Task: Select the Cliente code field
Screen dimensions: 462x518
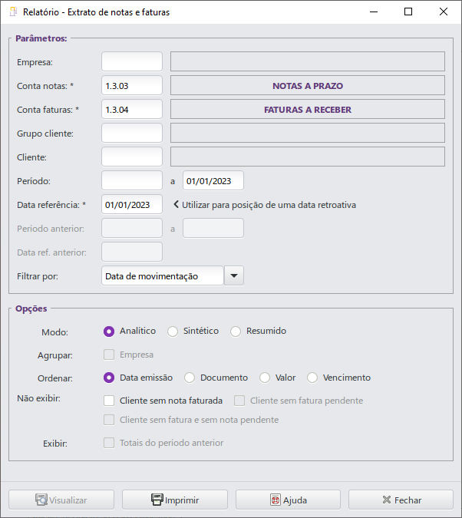Action: 132,157
